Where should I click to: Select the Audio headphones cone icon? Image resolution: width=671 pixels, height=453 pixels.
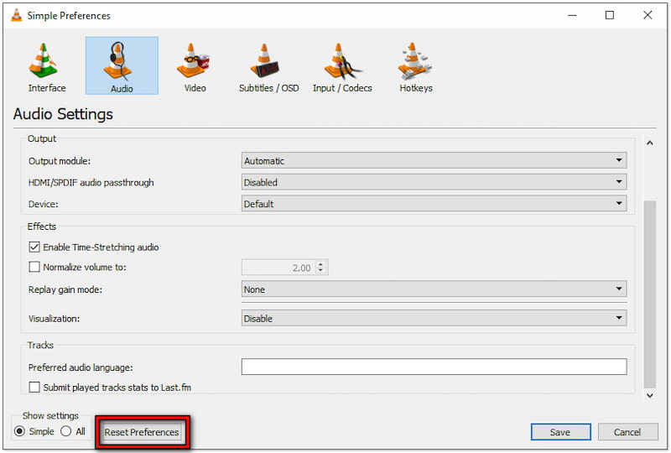tap(122, 62)
